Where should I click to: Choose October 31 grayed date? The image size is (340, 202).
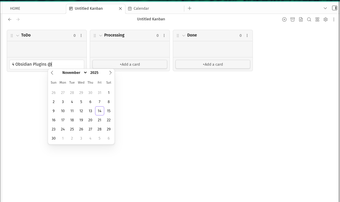(x=99, y=93)
